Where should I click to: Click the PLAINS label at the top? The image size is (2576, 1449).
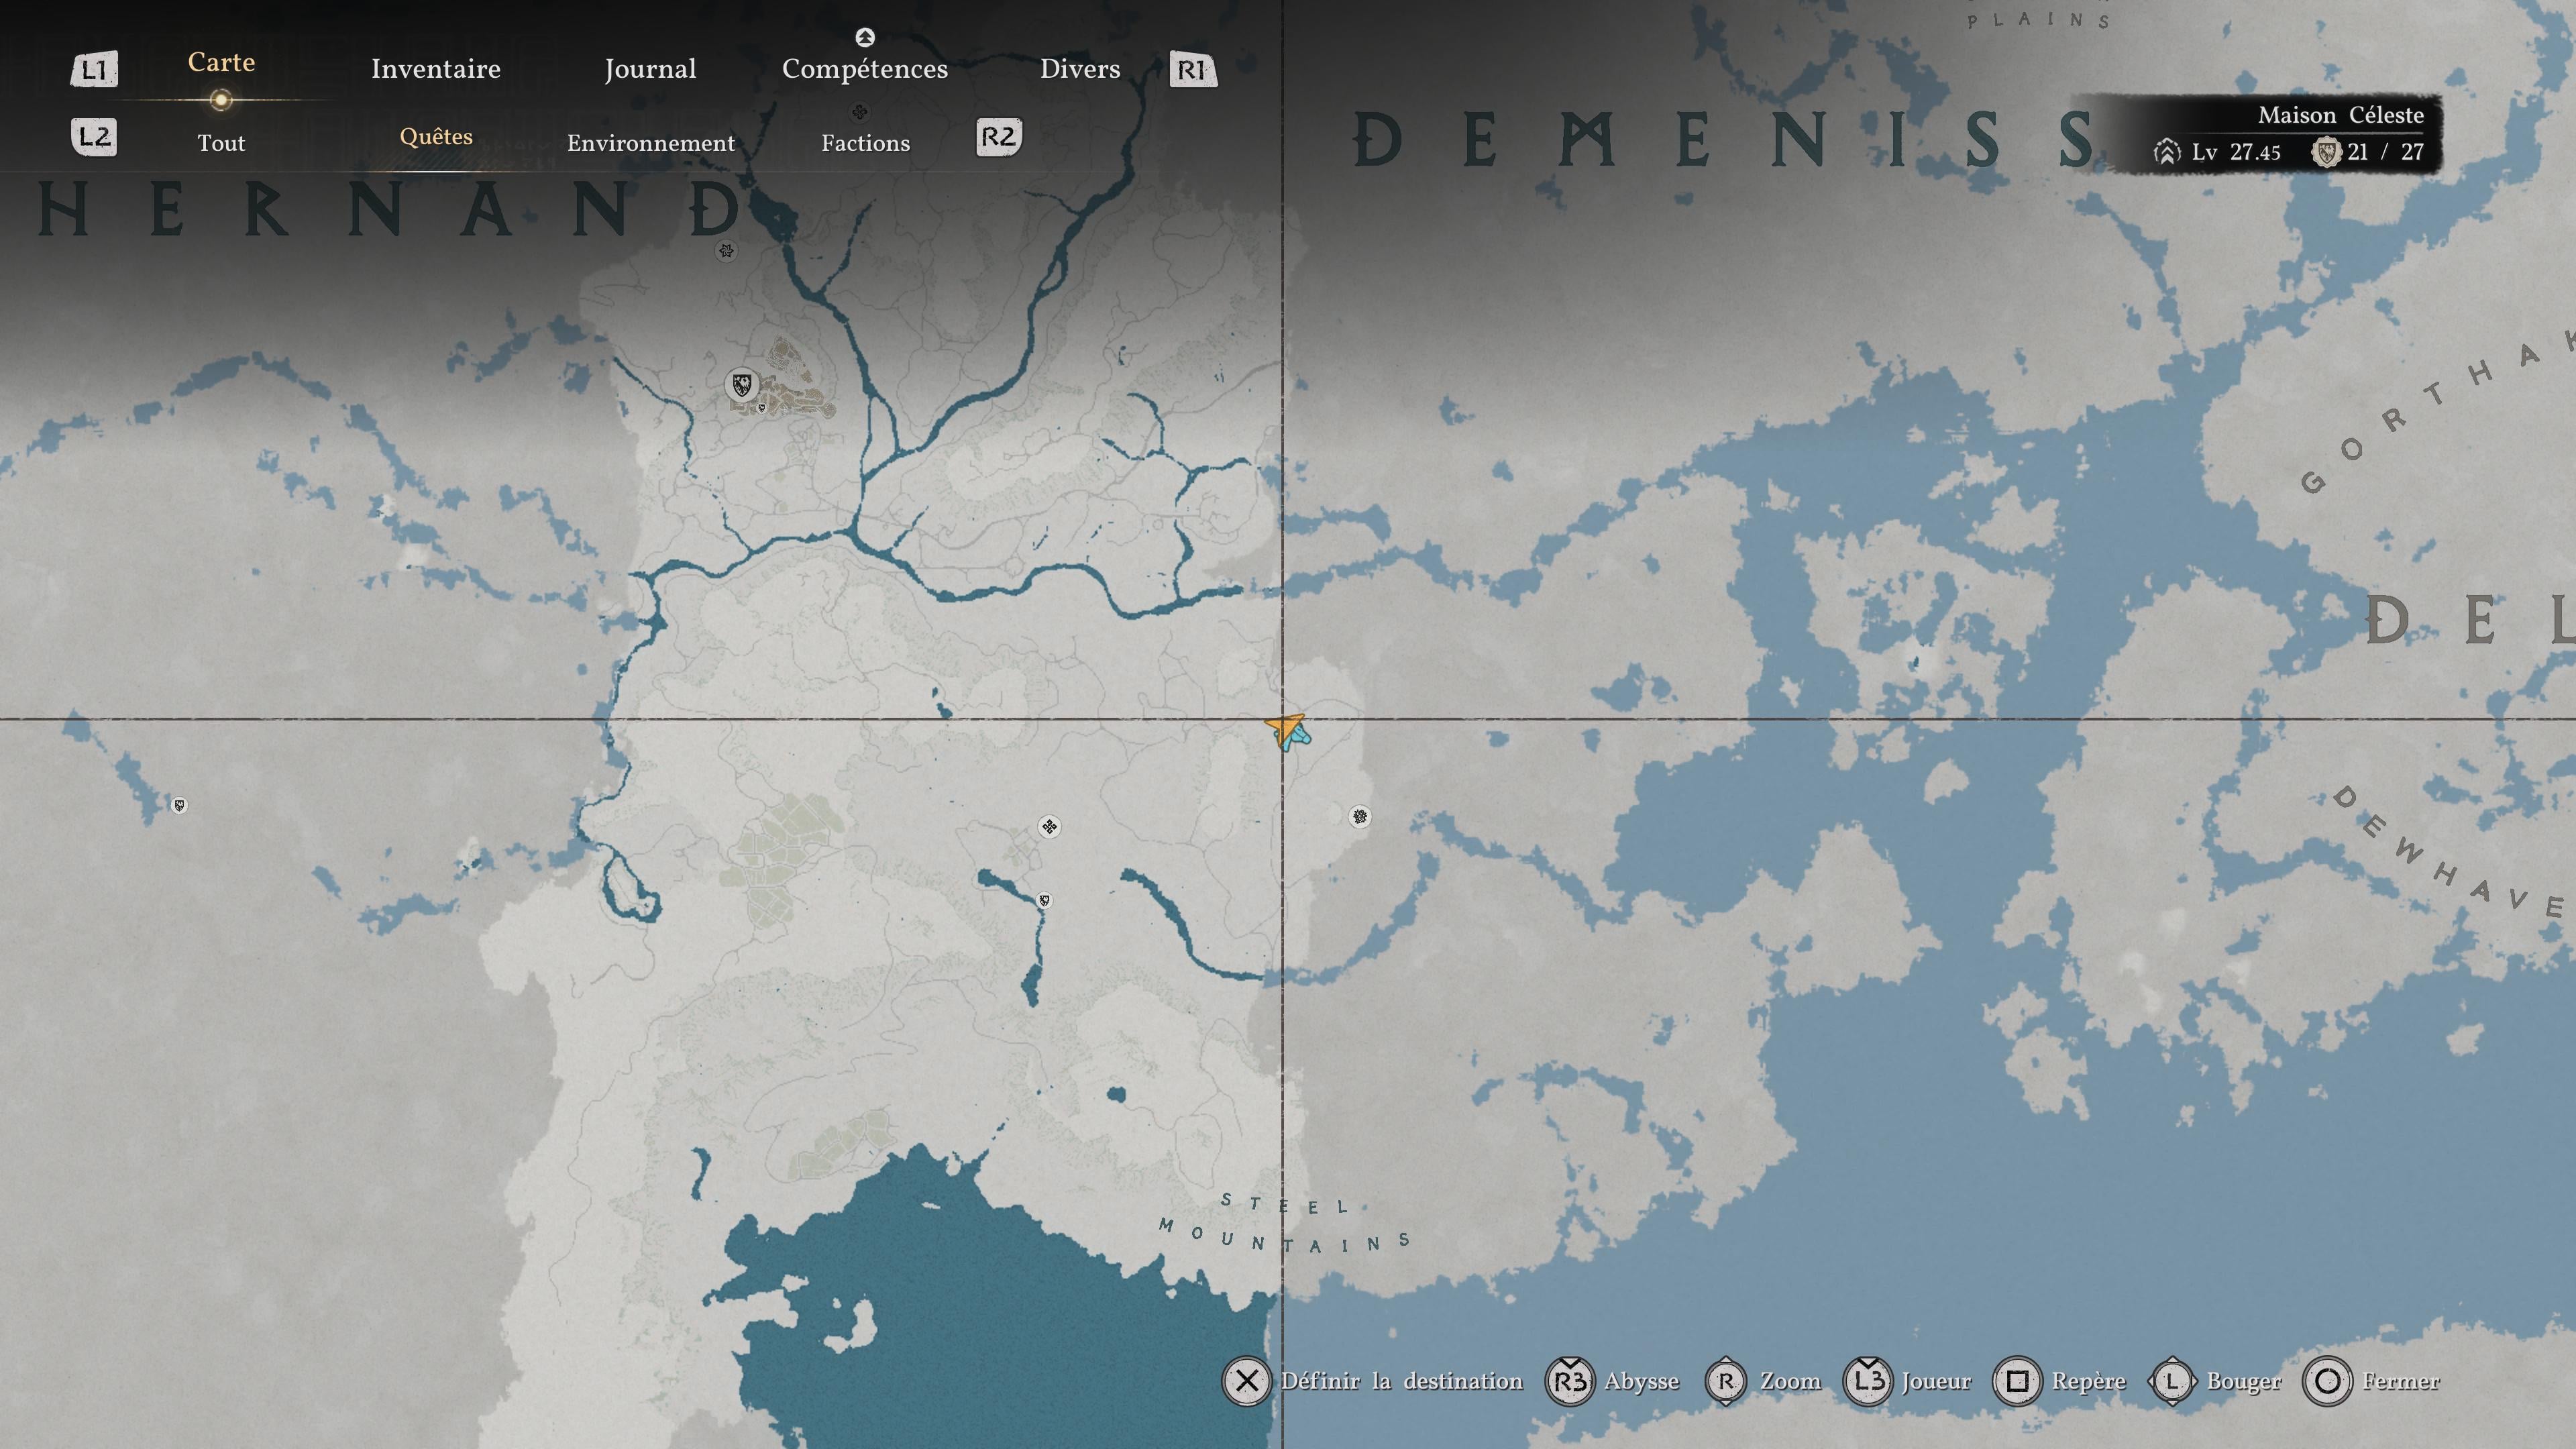[x=2038, y=19]
